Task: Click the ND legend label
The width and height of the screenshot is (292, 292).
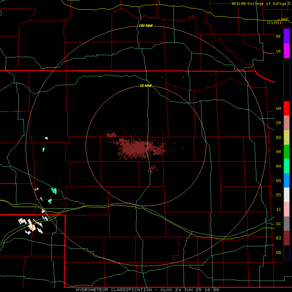Action: pyautogui.click(x=278, y=253)
